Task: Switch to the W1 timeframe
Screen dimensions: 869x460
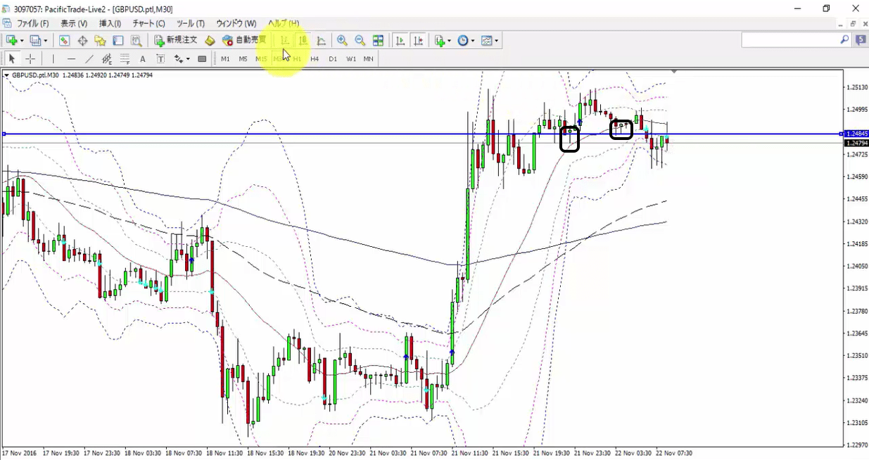Action: click(x=351, y=59)
